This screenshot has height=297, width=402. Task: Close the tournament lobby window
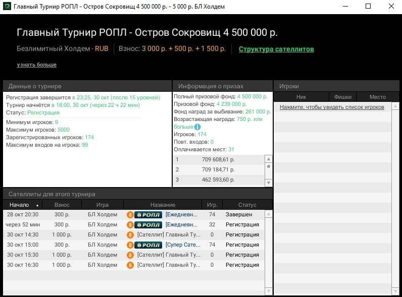pyautogui.click(x=391, y=6)
